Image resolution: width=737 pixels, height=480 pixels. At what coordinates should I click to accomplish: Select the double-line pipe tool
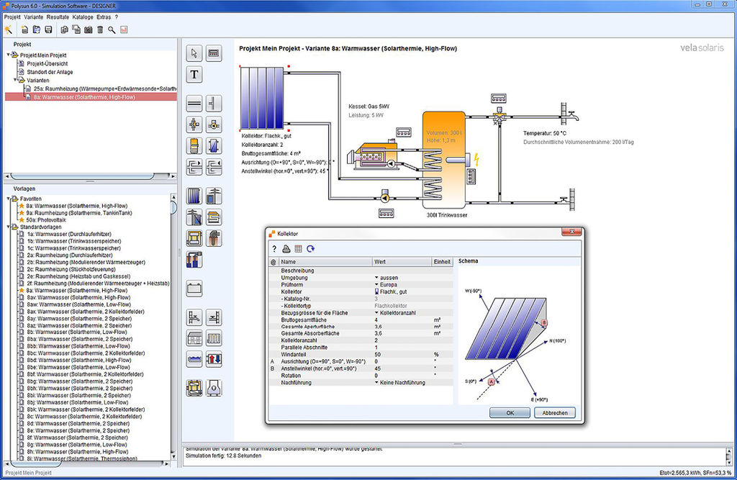pos(194,104)
